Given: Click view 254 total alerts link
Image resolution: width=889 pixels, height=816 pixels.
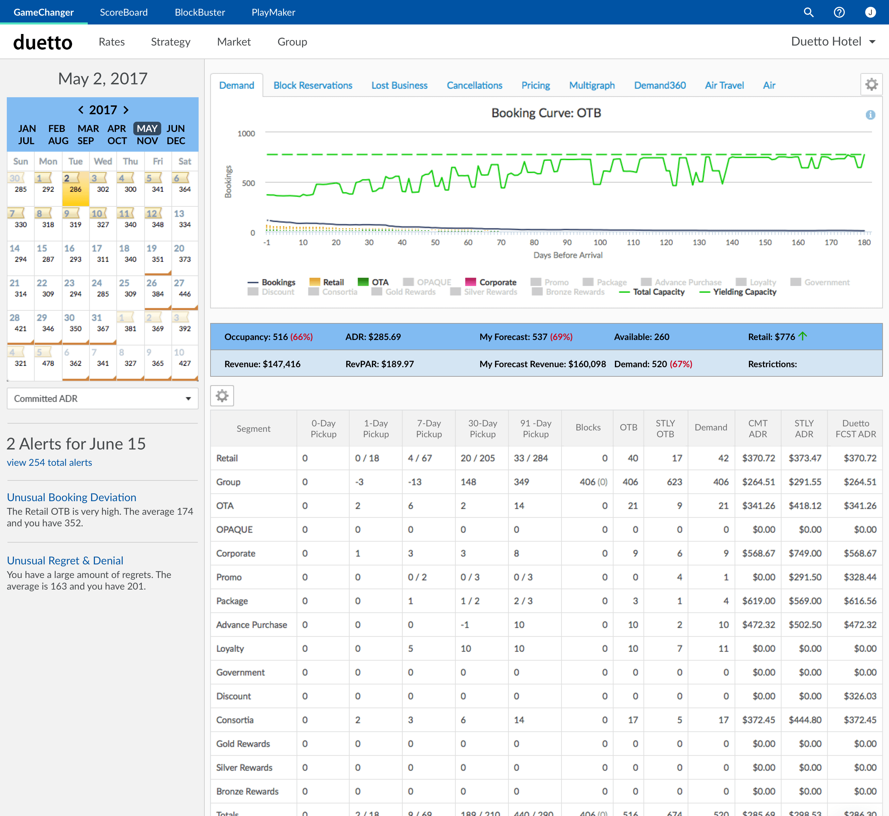Looking at the screenshot, I should point(49,462).
